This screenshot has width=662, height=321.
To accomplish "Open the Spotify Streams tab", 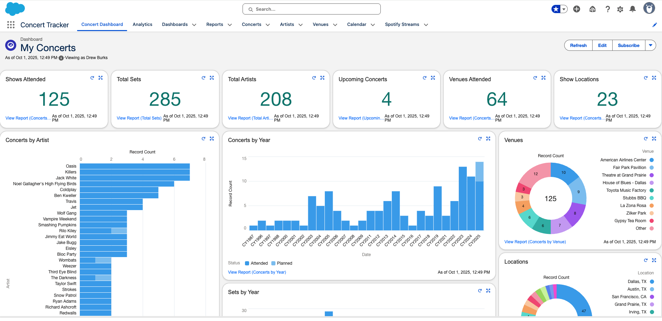I will tap(402, 25).
